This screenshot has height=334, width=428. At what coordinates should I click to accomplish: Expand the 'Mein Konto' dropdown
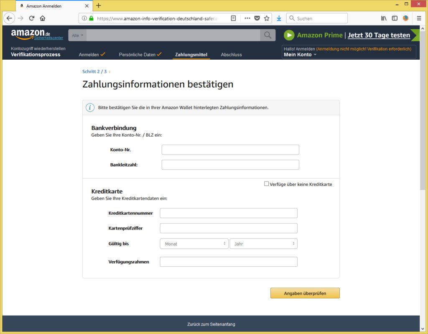pyautogui.click(x=300, y=55)
